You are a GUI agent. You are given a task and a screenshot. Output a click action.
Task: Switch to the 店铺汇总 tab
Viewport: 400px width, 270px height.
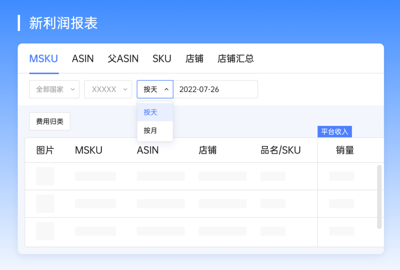click(x=236, y=59)
